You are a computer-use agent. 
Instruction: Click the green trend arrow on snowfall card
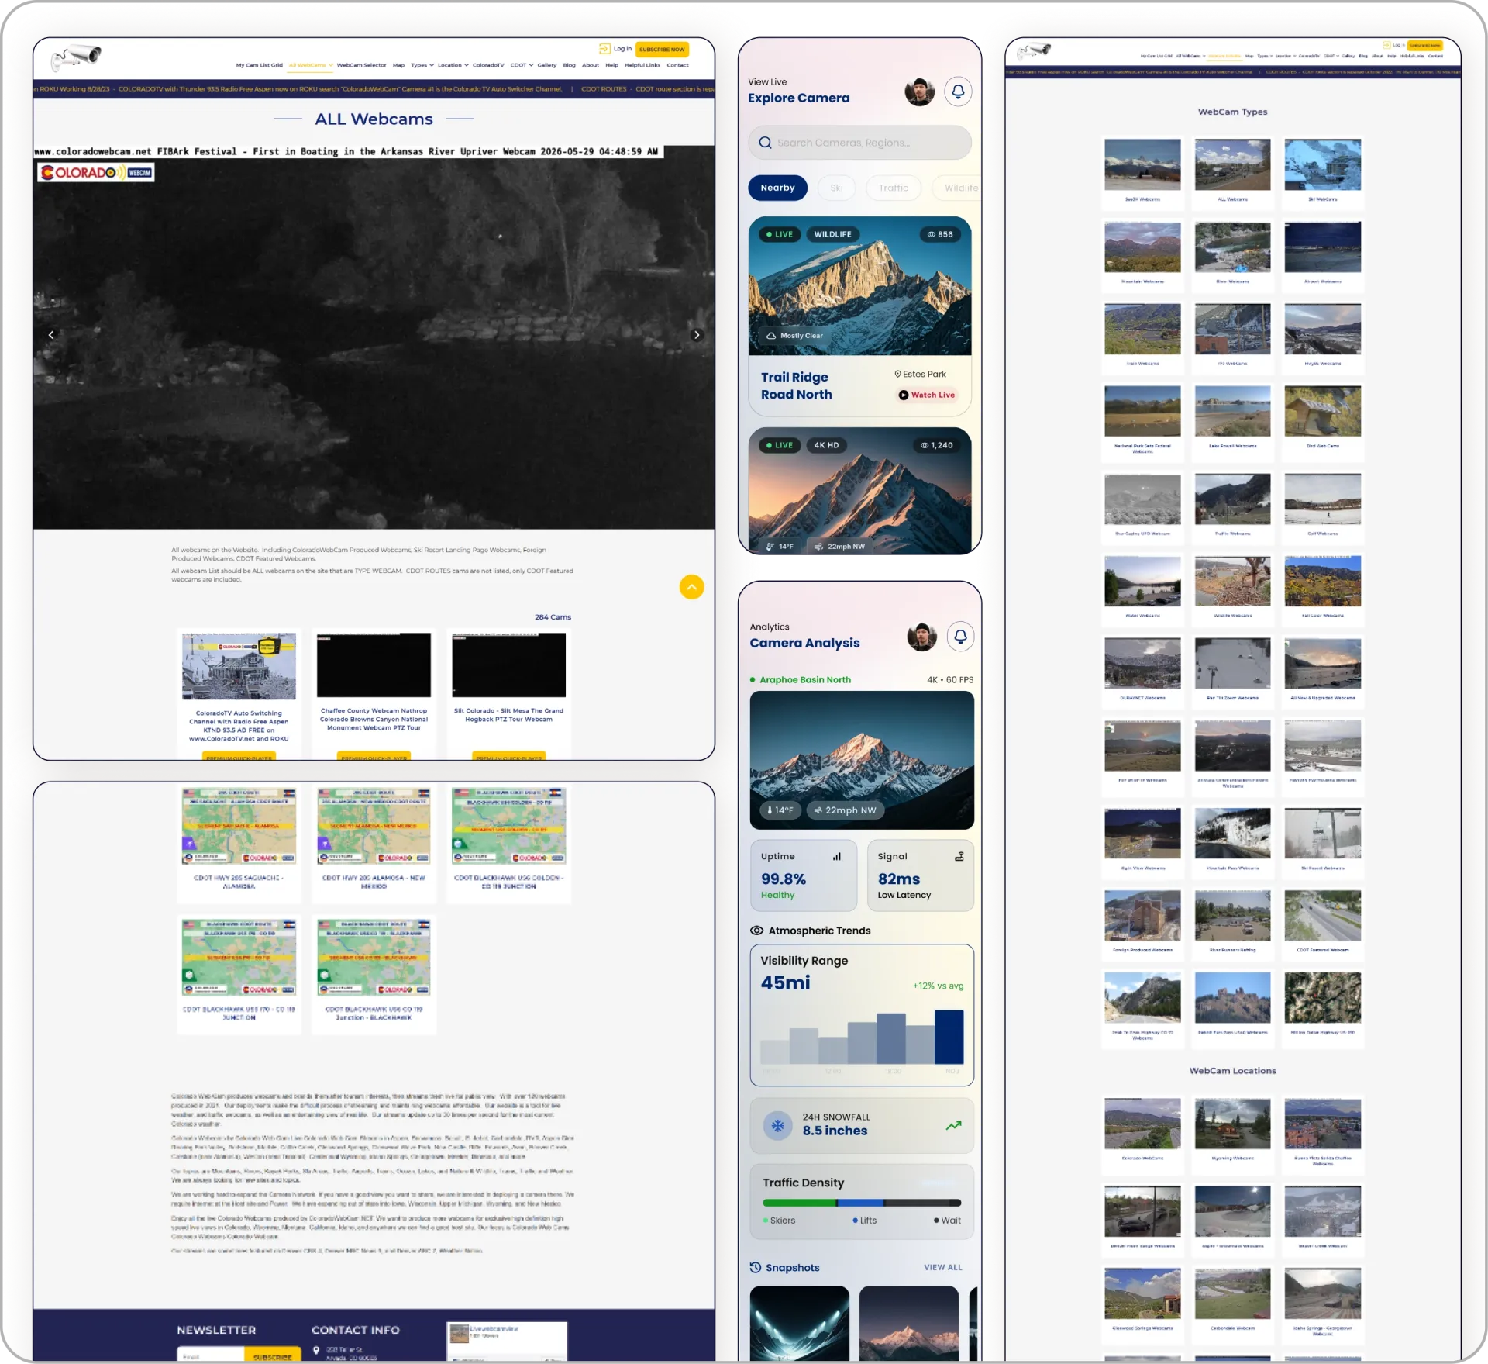(x=954, y=1125)
